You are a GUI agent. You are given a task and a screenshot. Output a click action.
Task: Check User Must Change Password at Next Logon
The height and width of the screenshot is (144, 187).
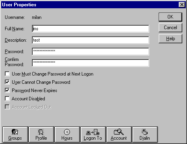pyautogui.click(x=7, y=74)
